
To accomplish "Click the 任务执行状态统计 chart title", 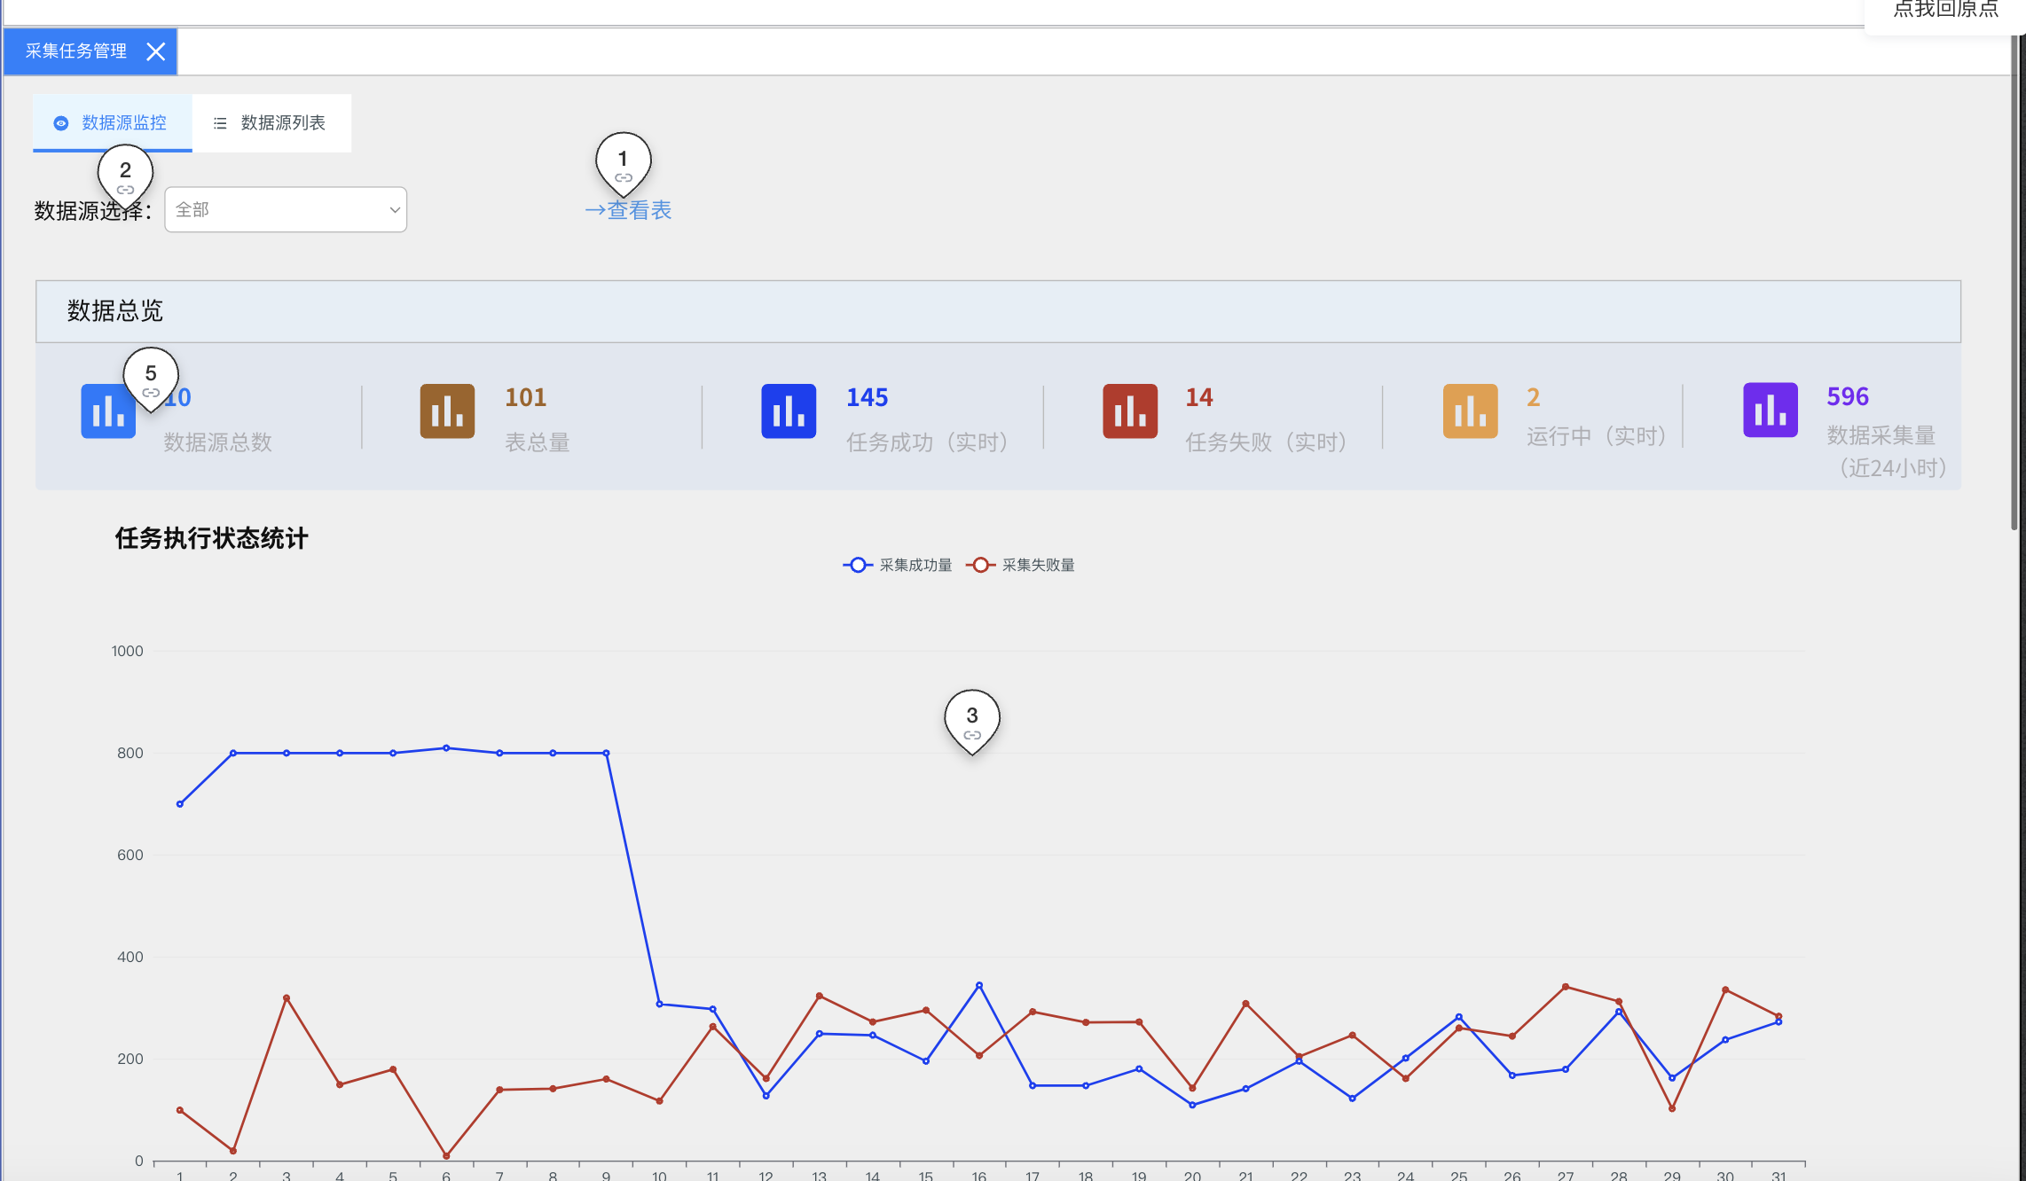I will (x=211, y=538).
